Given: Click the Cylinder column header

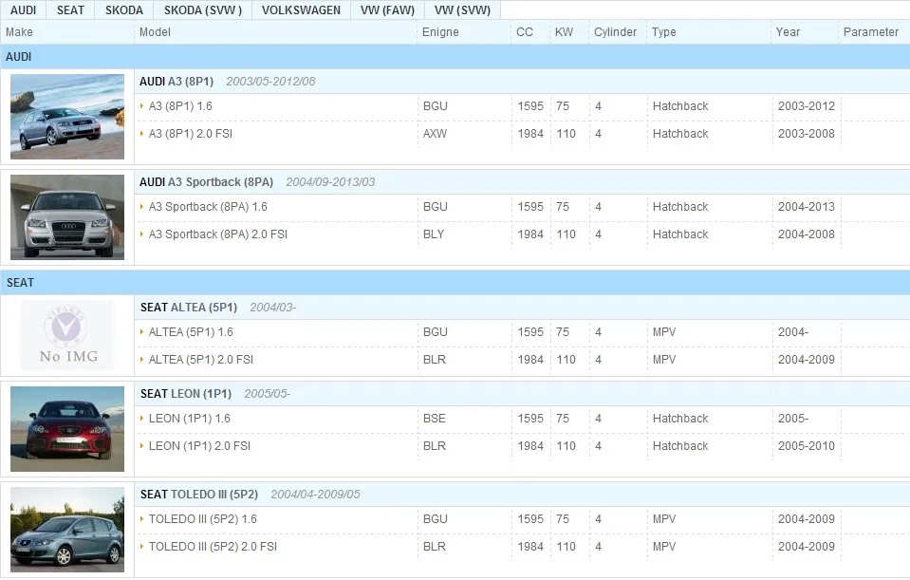Looking at the screenshot, I should coord(615,32).
